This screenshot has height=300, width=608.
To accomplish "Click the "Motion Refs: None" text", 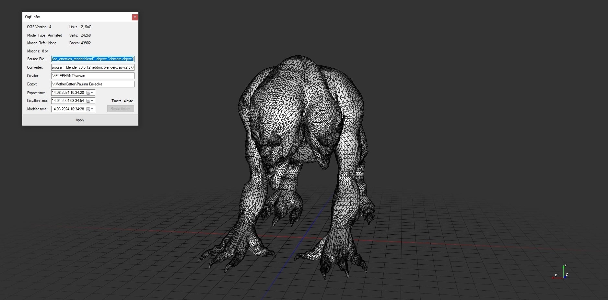I will click(42, 43).
